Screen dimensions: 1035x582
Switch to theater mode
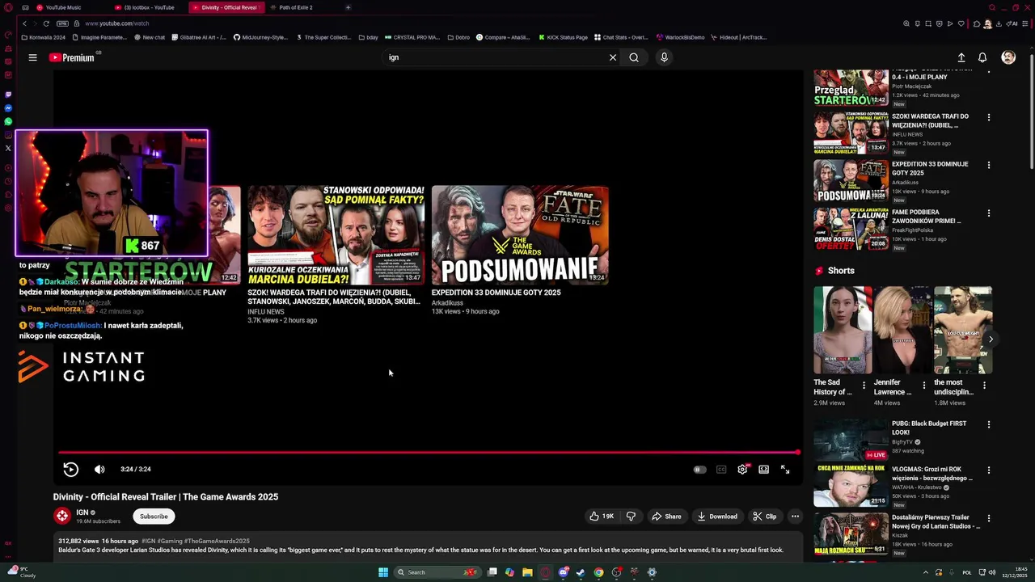[763, 470]
